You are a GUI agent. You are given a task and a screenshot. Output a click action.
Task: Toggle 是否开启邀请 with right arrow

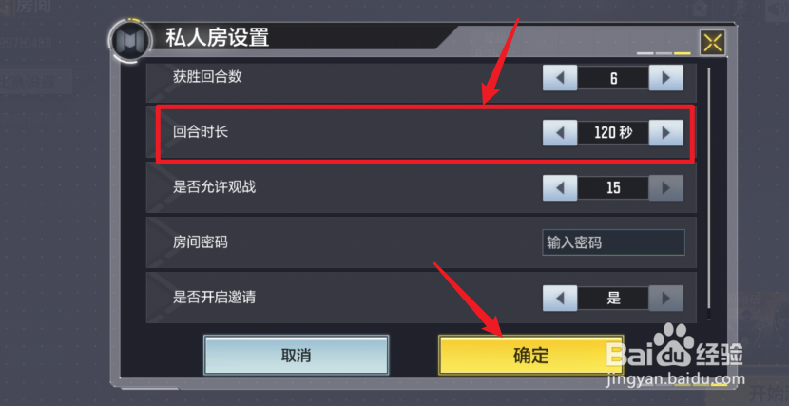coord(665,299)
